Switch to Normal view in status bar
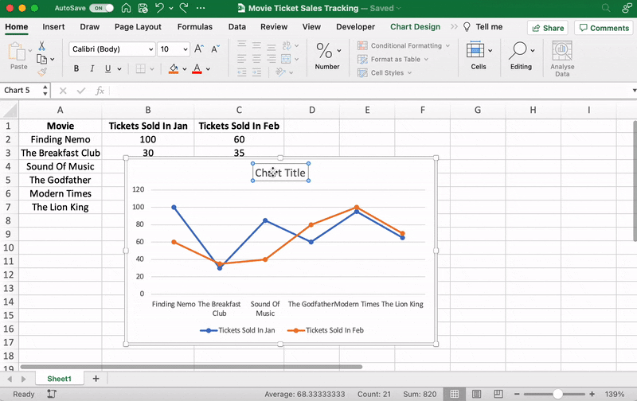This screenshot has height=401, width=637. [x=454, y=394]
